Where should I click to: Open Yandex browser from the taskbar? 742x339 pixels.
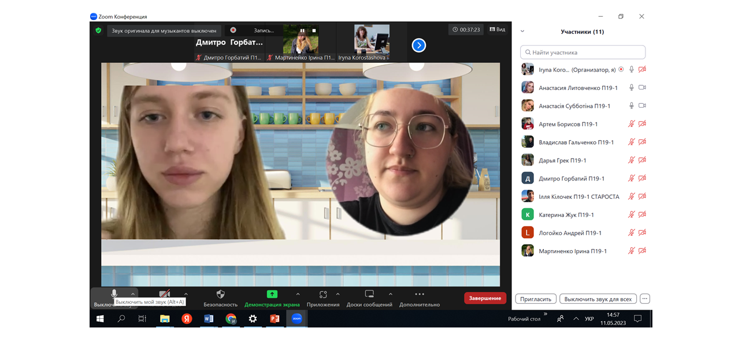point(187,318)
